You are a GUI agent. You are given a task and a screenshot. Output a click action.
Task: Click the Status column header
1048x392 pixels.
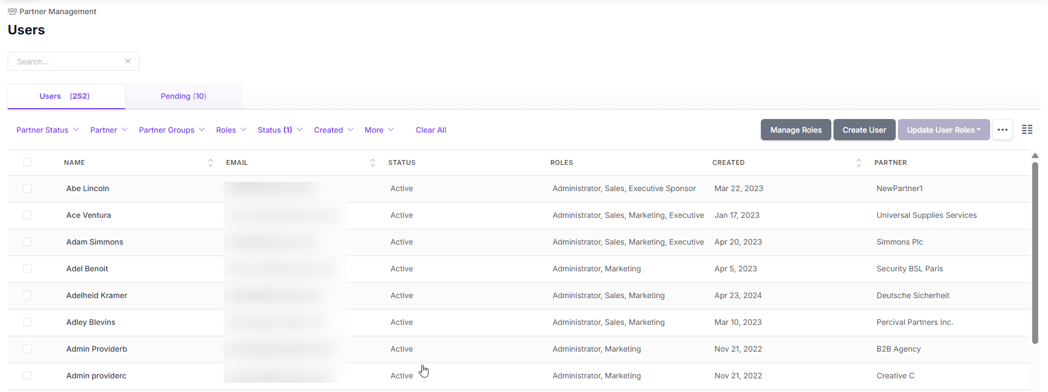coord(402,163)
